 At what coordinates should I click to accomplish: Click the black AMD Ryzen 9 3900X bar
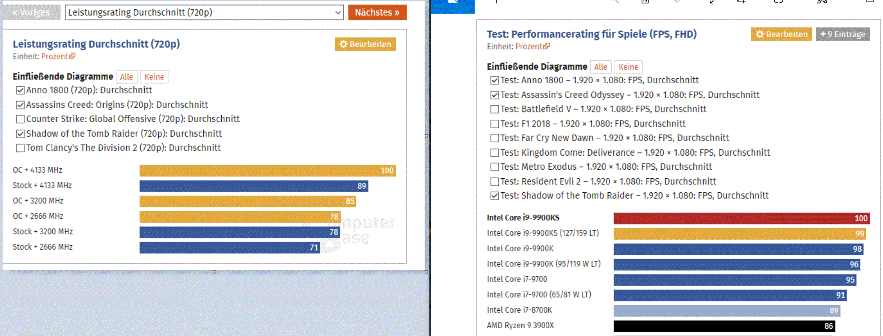tap(724, 326)
